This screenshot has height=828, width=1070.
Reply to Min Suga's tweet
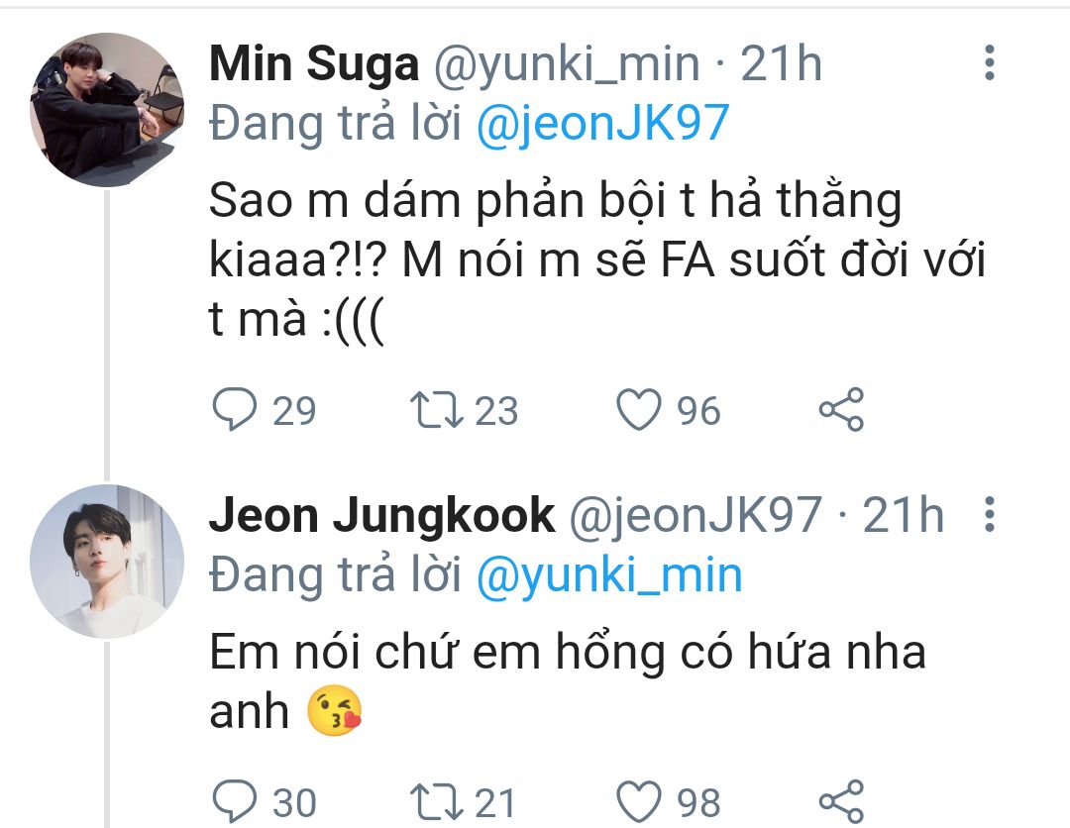[235, 409]
